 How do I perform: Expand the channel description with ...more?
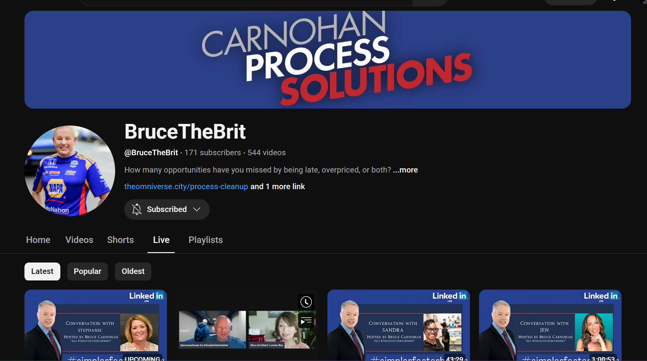[405, 170]
